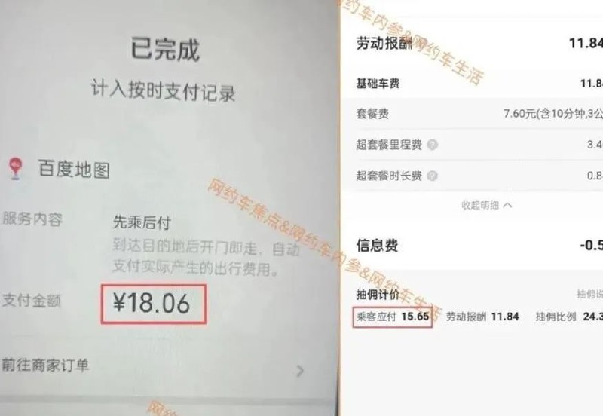Click the 已完成 status title
603x416 pixels.
pyautogui.click(x=165, y=49)
